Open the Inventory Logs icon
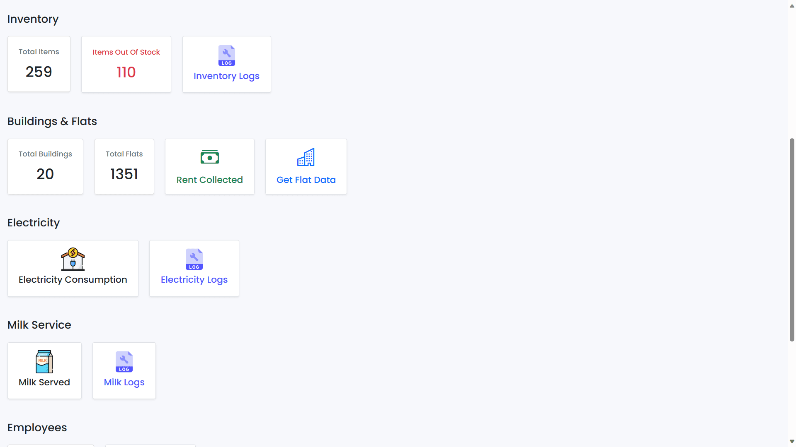The width and height of the screenshot is (796, 447). click(226, 55)
